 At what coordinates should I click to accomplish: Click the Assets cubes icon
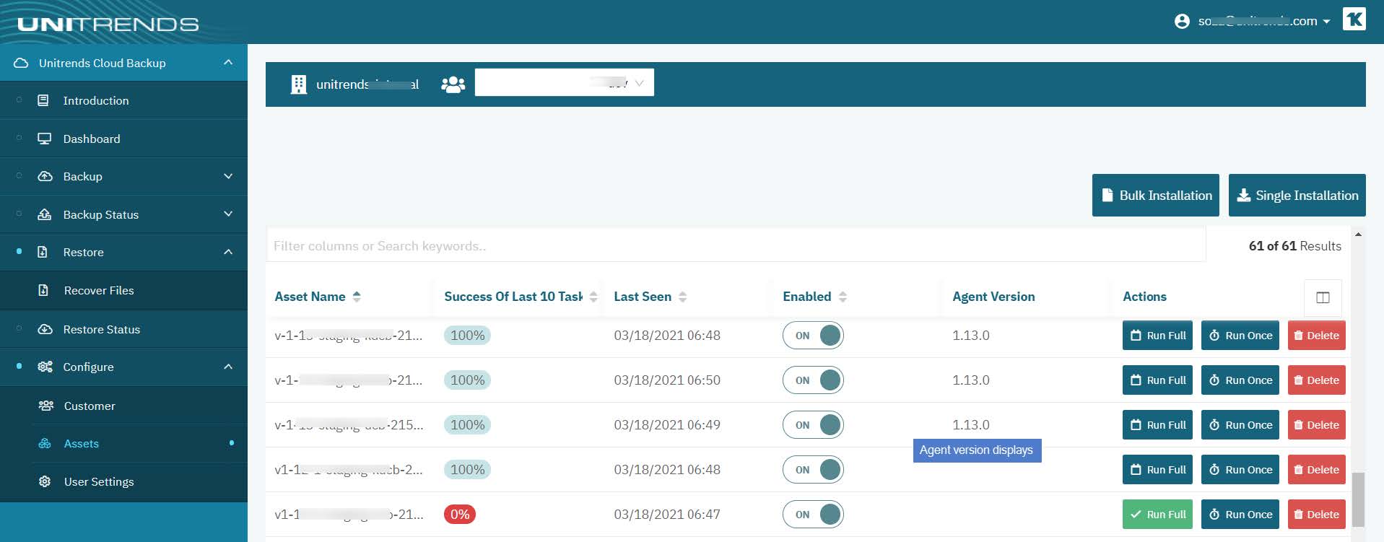(45, 443)
